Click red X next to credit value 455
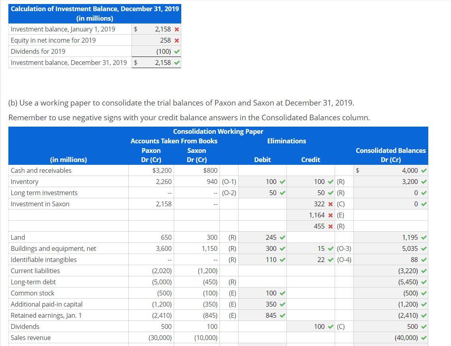Screen dimensions: 451x346 331,227
